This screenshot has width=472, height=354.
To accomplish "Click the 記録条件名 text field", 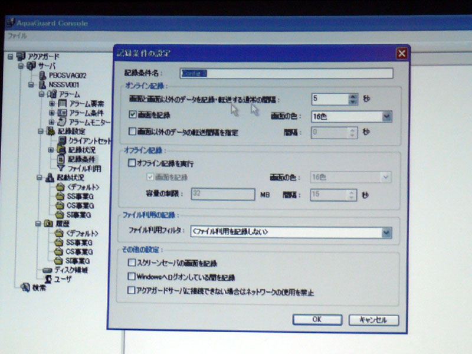I will point(286,73).
